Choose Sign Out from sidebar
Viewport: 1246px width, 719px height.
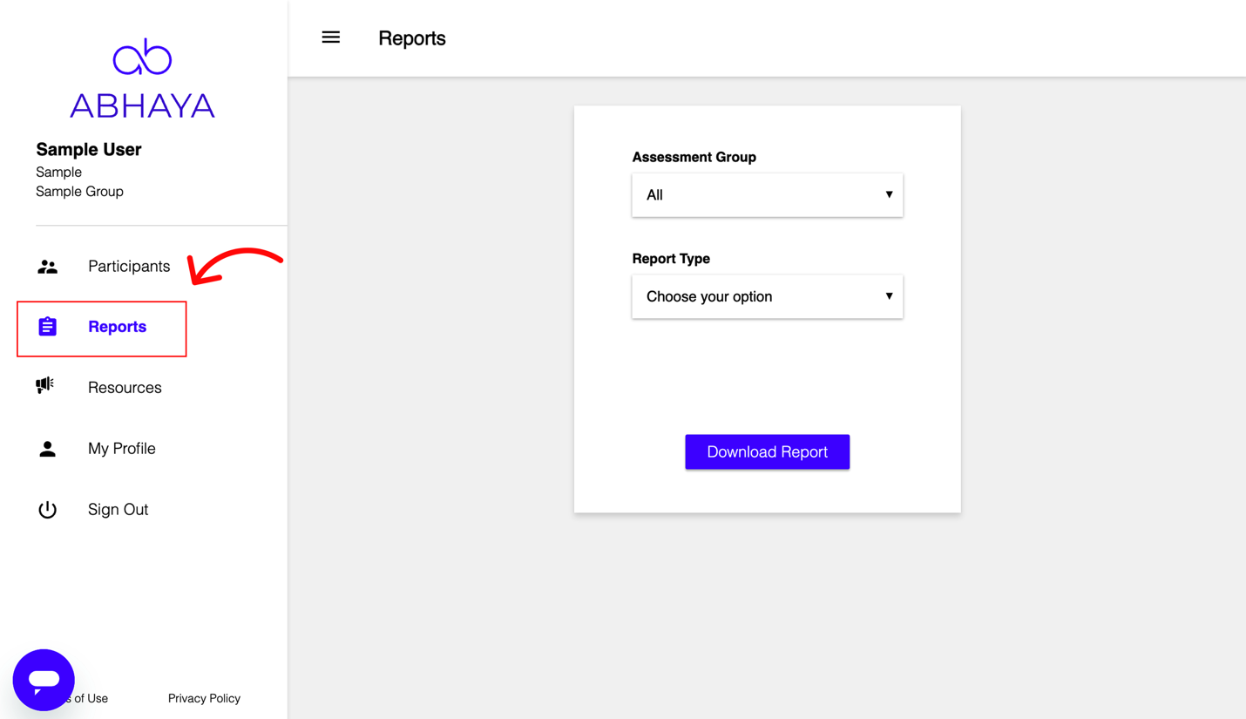click(118, 510)
